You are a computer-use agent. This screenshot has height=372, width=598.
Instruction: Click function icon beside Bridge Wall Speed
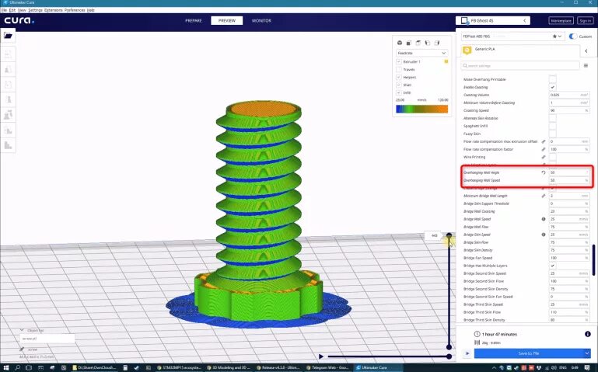[543, 219]
